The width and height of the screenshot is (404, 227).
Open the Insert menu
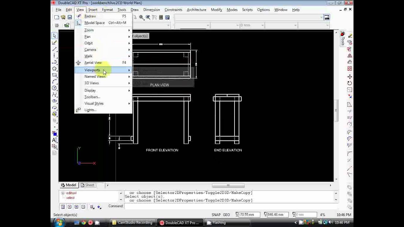pyautogui.click(x=93, y=10)
